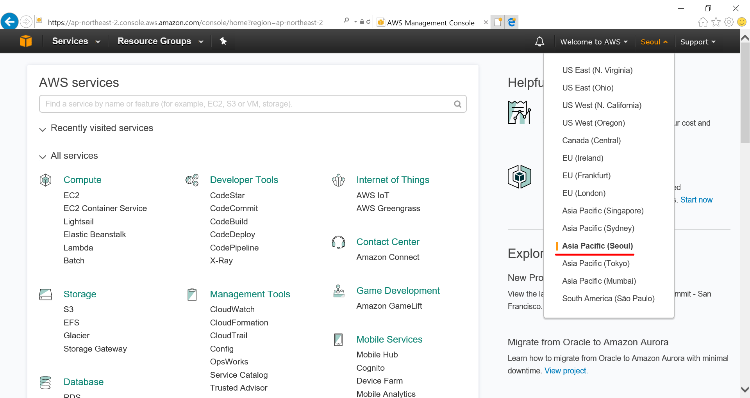The width and height of the screenshot is (750, 398).
Task: Open the Welcome to AWS account menu
Action: 594,42
